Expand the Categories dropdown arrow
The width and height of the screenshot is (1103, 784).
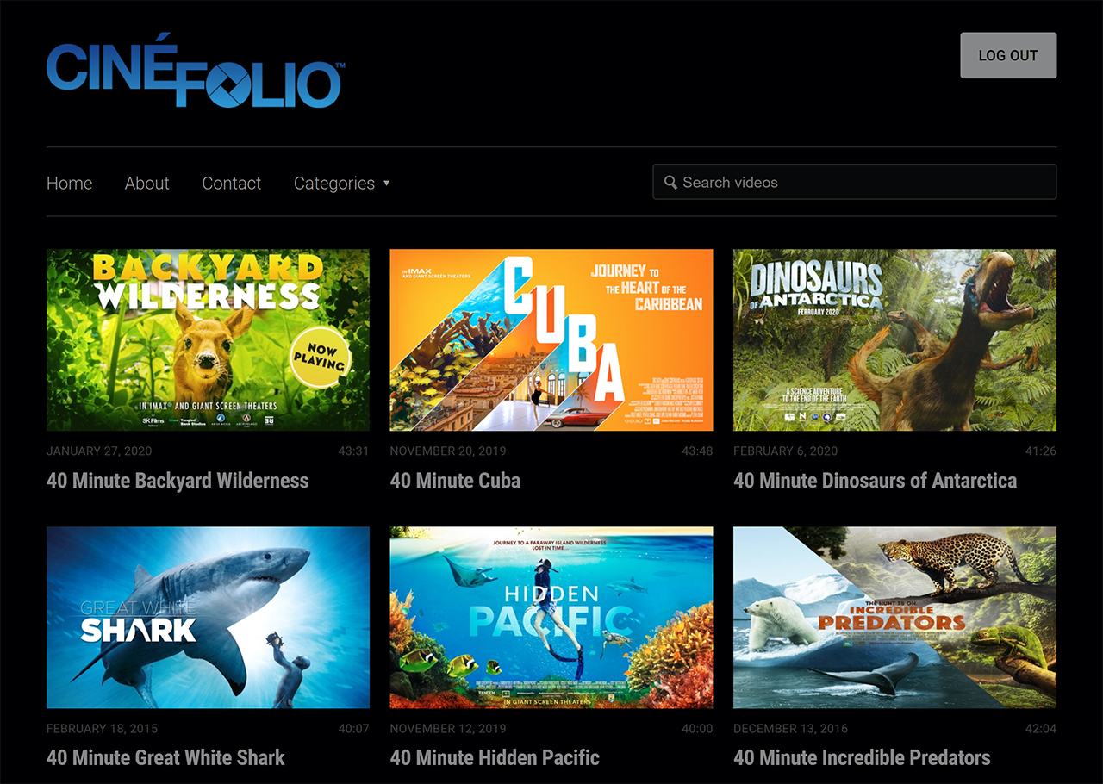(386, 183)
